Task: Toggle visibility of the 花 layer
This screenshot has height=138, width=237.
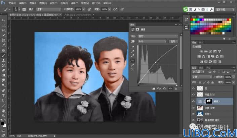Action: coord(193,89)
